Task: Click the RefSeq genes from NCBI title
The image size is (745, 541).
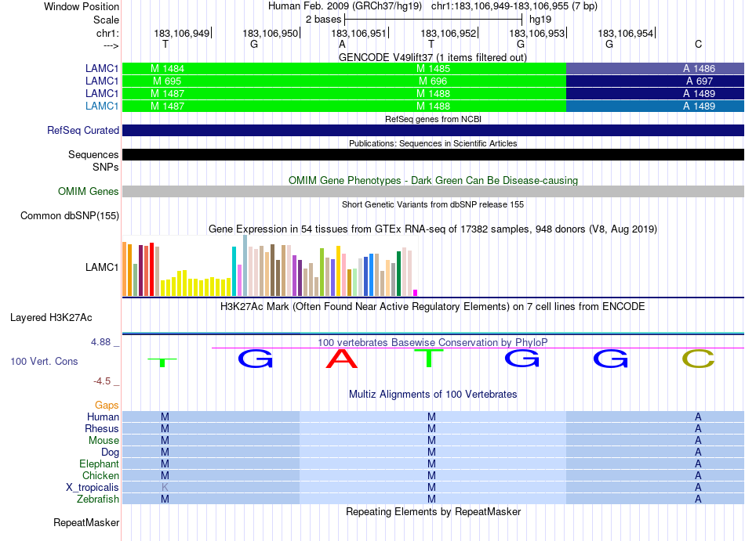Action: 433,119
